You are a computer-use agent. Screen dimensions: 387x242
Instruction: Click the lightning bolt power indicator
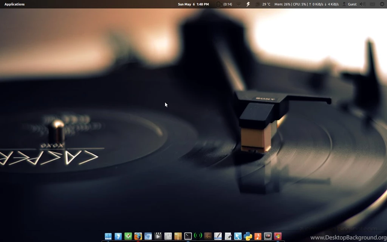[x=248, y=4]
